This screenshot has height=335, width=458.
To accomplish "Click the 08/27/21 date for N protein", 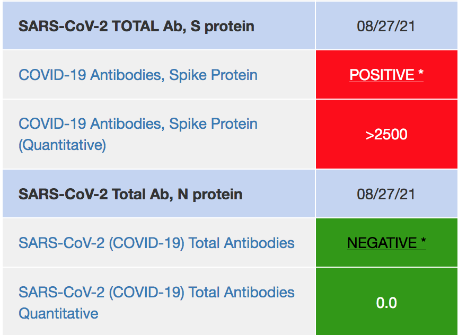I will tap(386, 194).
